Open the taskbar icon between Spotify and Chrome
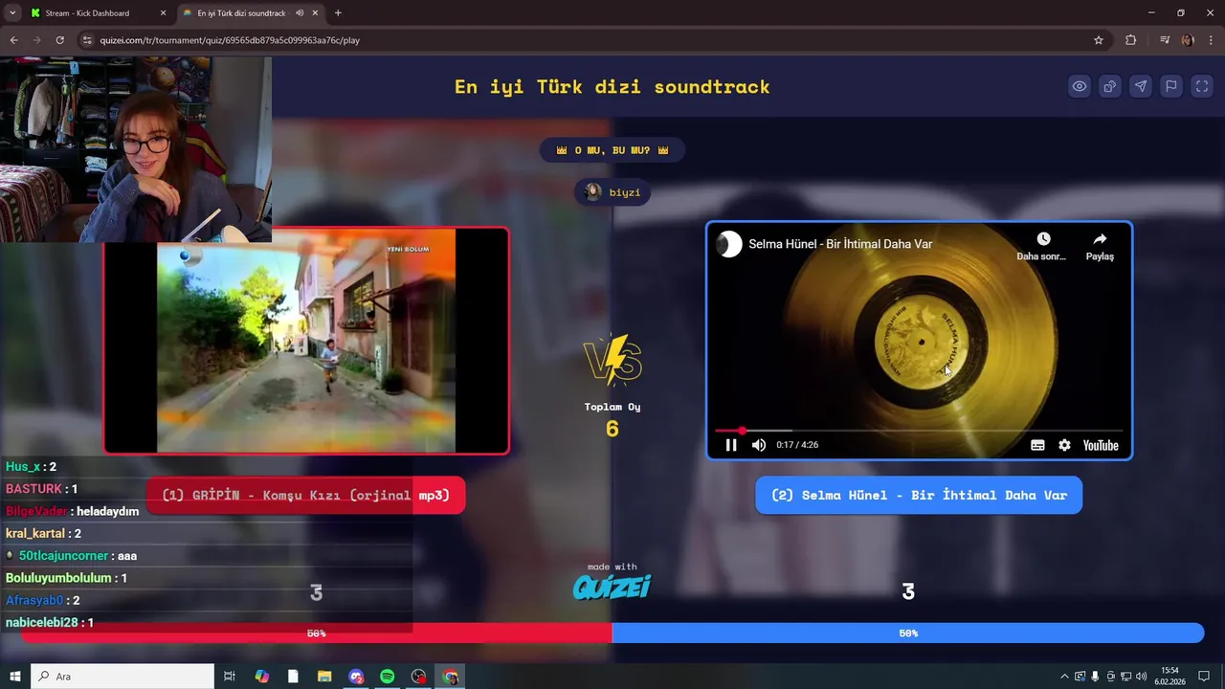Image resolution: width=1225 pixels, height=689 pixels. 418,677
